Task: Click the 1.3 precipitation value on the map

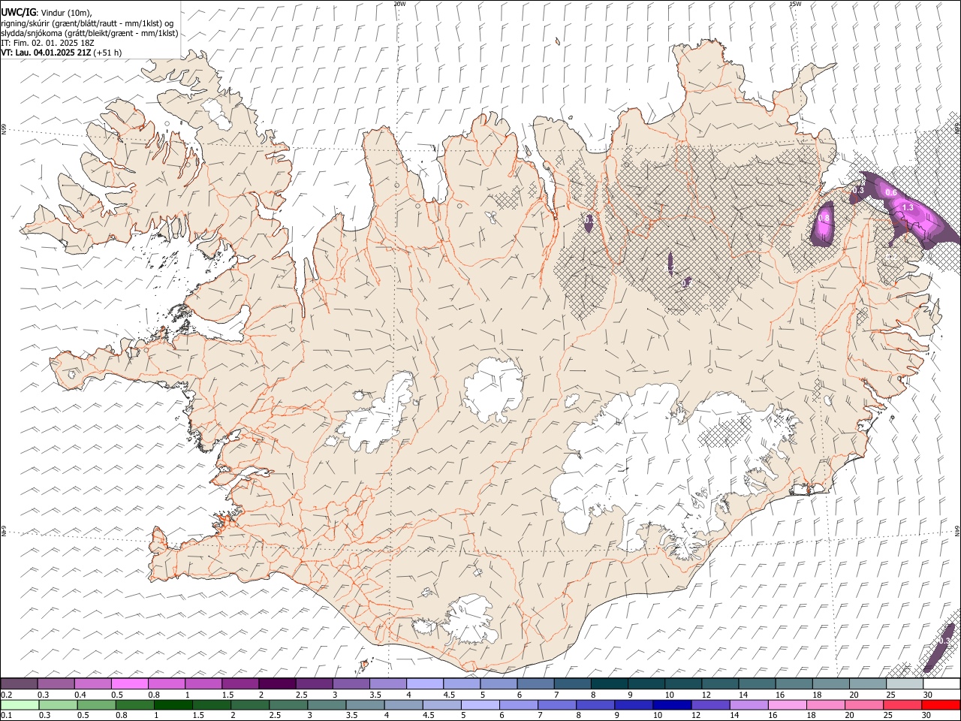Action: (907, 207)
